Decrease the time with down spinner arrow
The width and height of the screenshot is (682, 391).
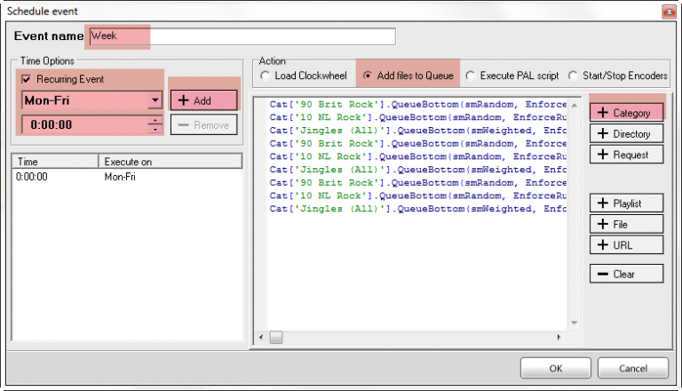(155, 129)
